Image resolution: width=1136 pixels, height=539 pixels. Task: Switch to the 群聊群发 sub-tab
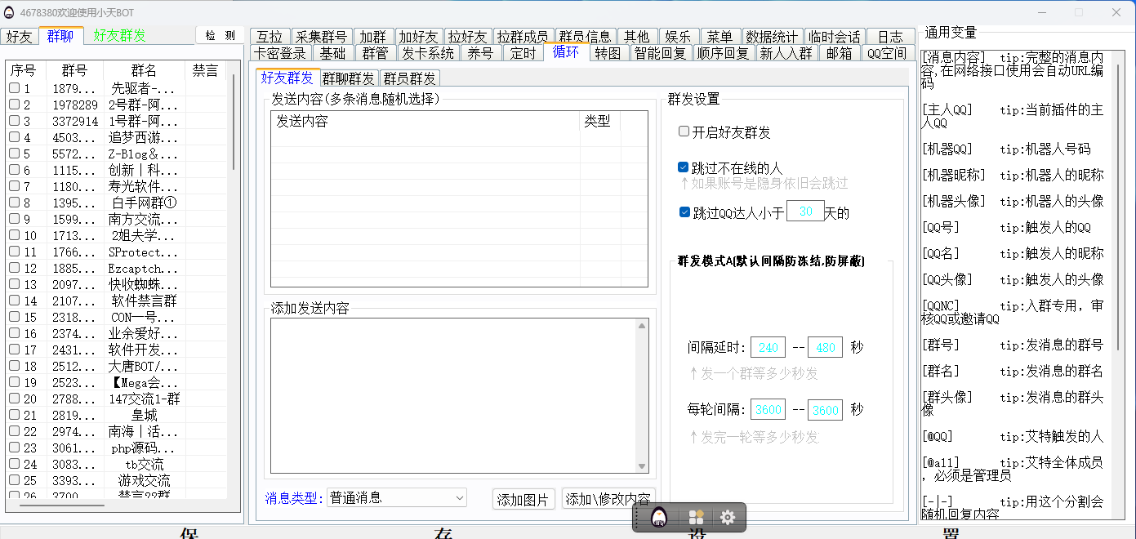[x=348, y=78]
